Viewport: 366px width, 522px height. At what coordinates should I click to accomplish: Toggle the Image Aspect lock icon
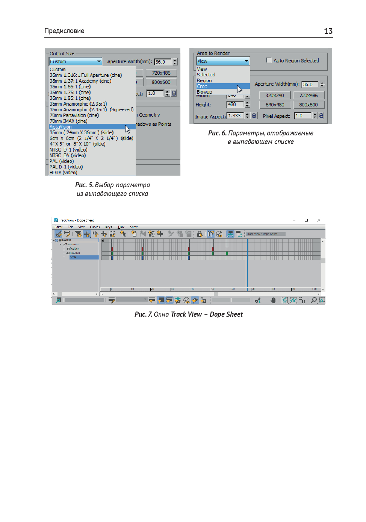(x=254, y=116)
